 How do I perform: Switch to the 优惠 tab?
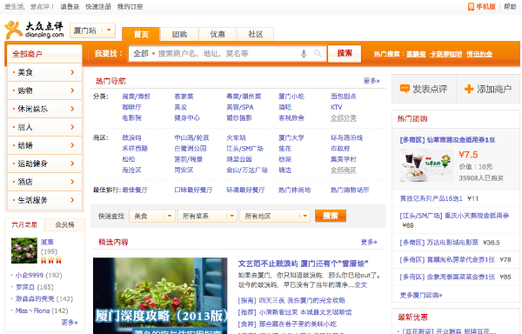point(217,34)
